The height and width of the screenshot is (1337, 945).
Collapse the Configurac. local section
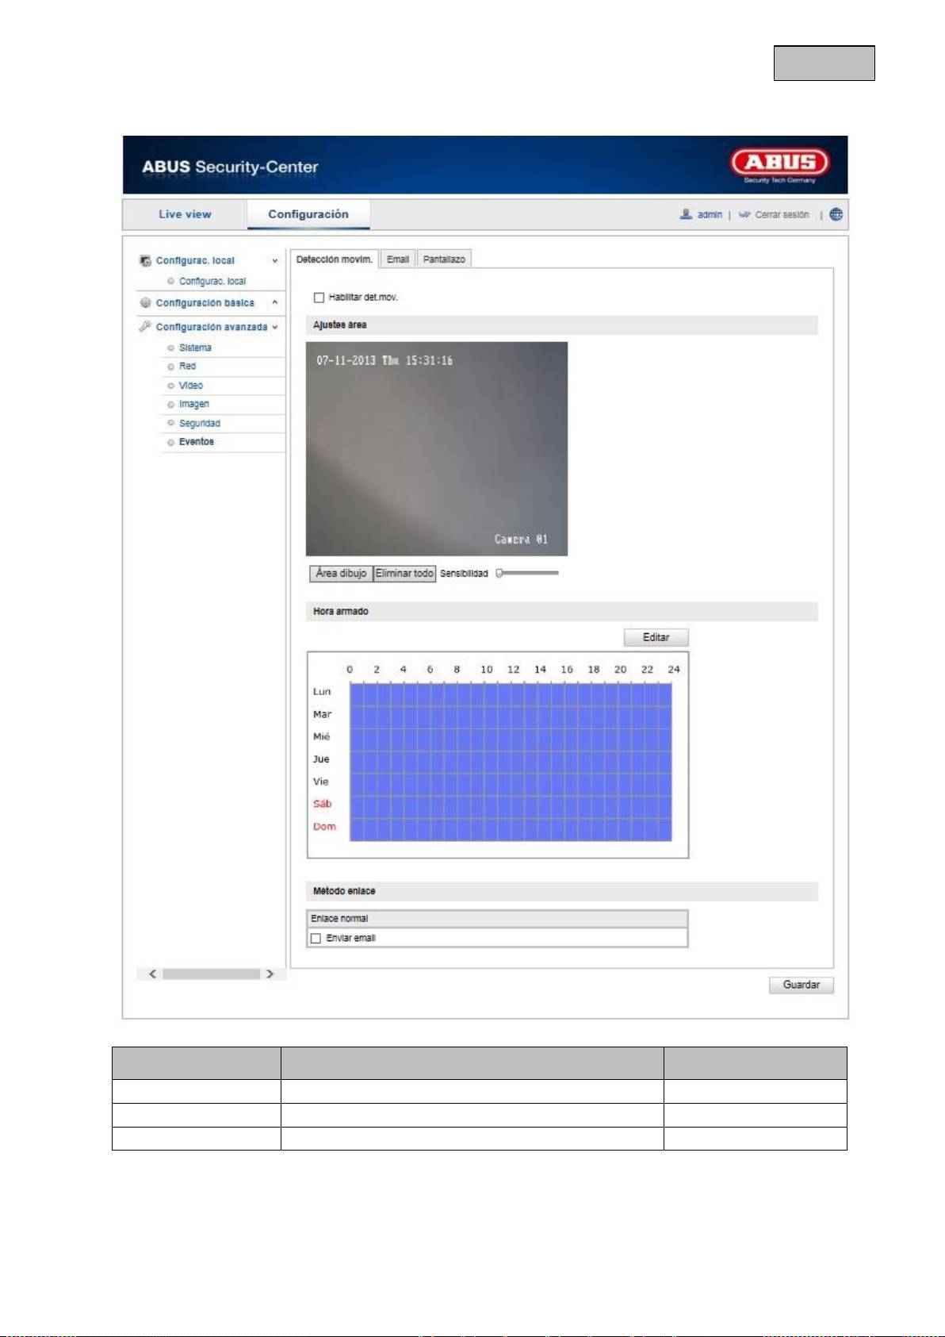pyautogui.click(x=275, y=261)
